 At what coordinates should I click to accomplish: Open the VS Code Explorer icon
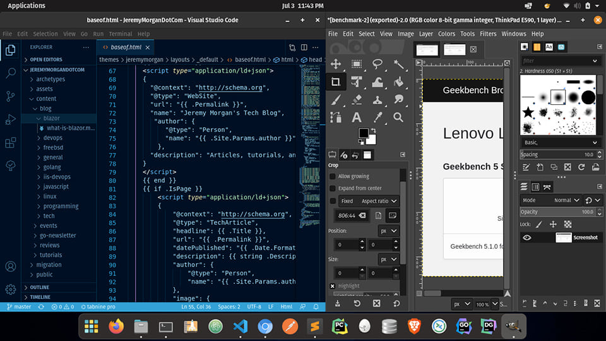[11, 50]
